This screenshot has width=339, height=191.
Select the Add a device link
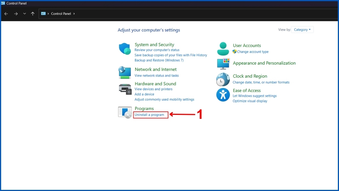click(144, 94)
